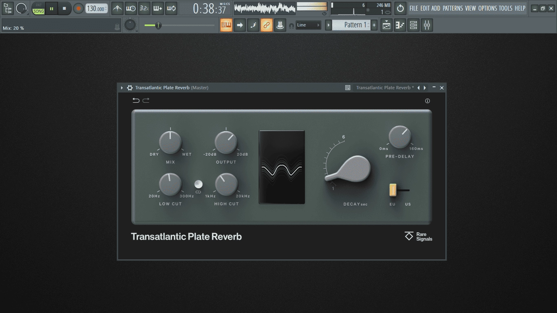The width and height of the screenshot is (557, 313).
Task: Expand plugin window options arrow
Action: click(122, 88)
